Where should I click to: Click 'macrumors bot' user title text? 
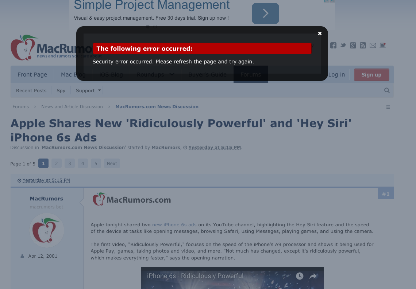pos(46,207)
